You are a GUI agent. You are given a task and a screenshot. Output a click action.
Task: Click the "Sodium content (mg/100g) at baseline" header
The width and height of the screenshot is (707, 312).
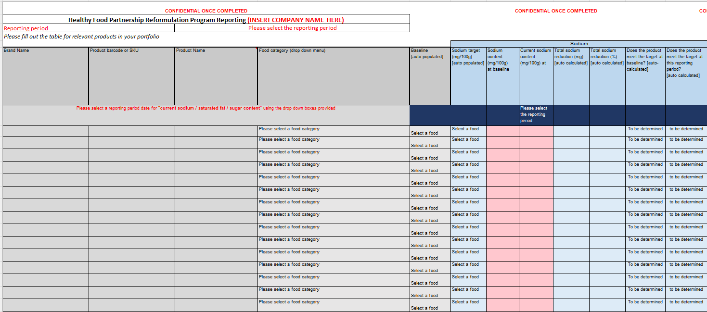coord(502,76)
